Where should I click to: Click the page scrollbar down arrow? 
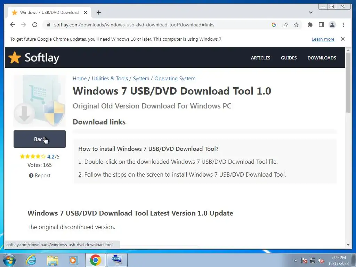pos(348,245)
